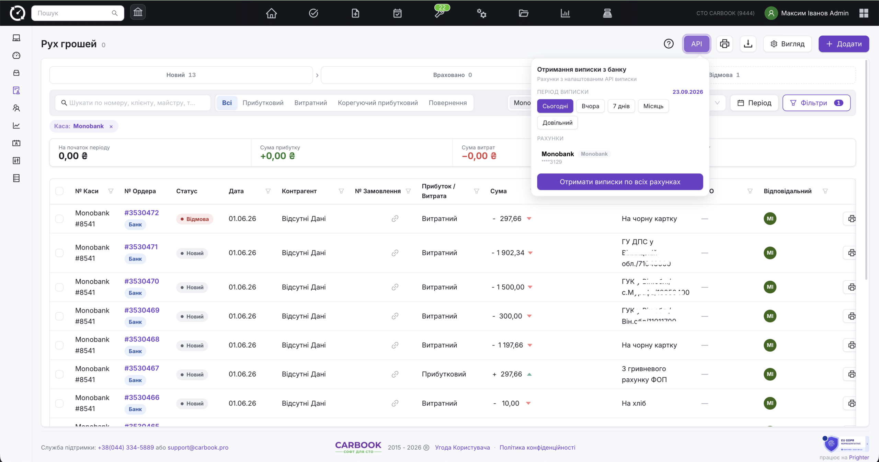Remove the Каса: Monobank filter chip
This screenshot has height=462, width=879.
click(111, 126)
